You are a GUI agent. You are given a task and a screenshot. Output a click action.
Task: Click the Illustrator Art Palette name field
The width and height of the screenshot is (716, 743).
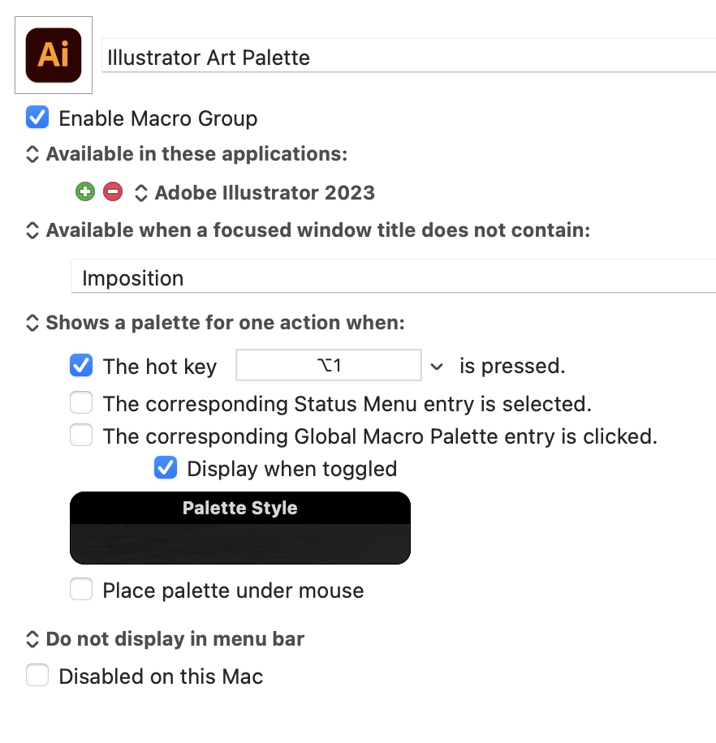[x=408, y=56]
